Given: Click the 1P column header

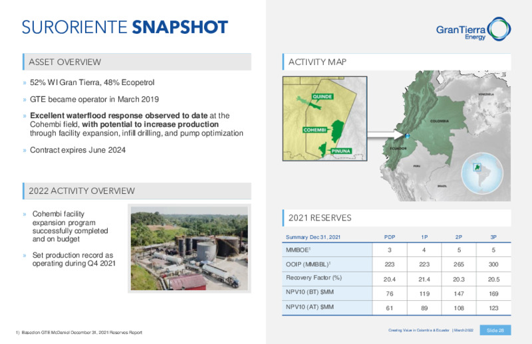Looking at the screenshot, I should (x=424, y=237).
